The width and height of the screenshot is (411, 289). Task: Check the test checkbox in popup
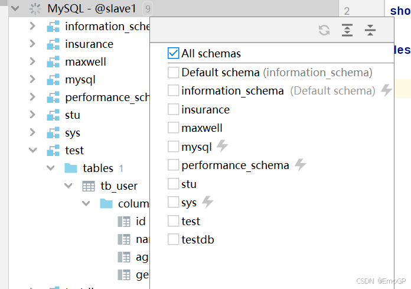(x=173, y=221)
